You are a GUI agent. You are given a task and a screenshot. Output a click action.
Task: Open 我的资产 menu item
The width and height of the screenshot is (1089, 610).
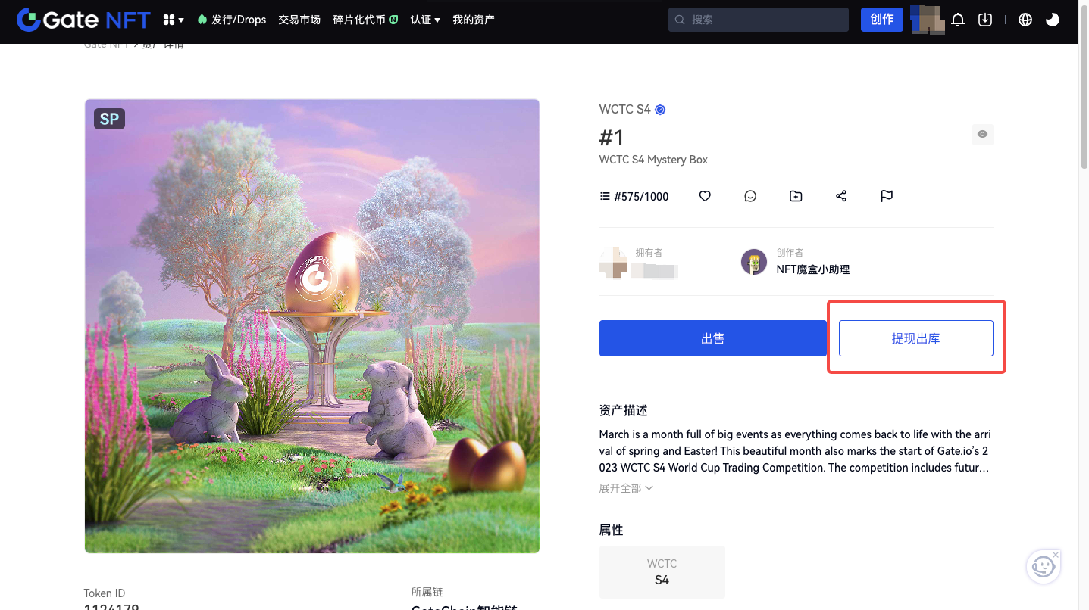(474, 20)
